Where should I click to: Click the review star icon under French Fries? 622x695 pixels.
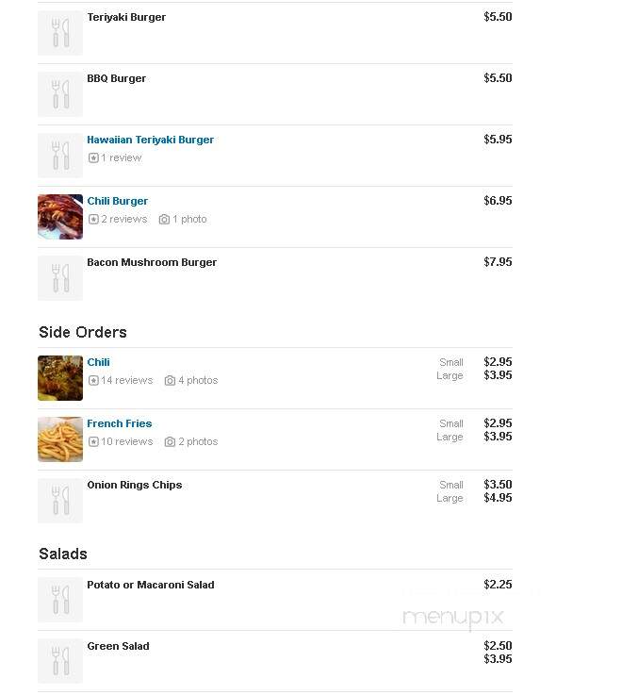click(x=93, y=442)
